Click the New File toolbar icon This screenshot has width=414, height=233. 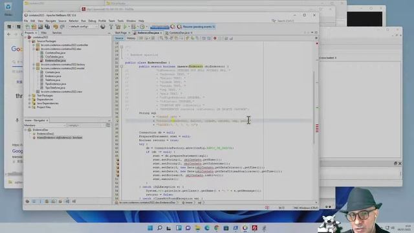point(27,27)
